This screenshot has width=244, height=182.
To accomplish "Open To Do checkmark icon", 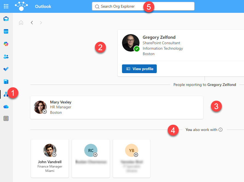I will (6, 69).
